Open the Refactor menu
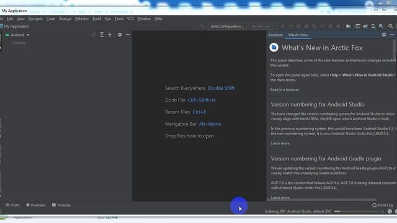The height and width of the screenshot is (223, 397). pos(82,19)
